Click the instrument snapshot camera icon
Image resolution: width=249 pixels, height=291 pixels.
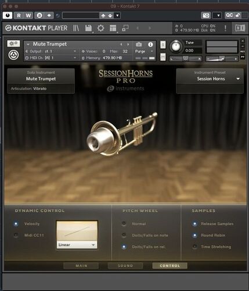click(x=139, y=45)
